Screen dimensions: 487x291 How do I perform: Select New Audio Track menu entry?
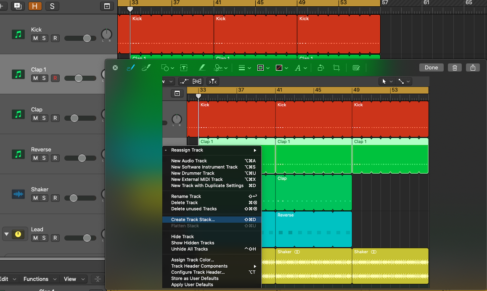(x=212, y=161)
